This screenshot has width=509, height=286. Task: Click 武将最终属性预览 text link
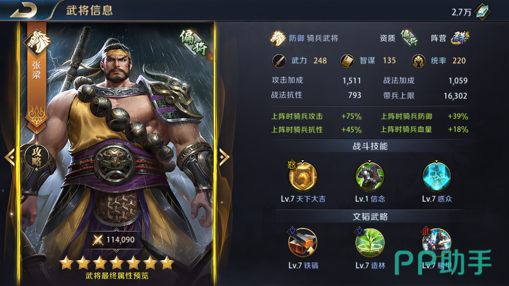point(117,276)
